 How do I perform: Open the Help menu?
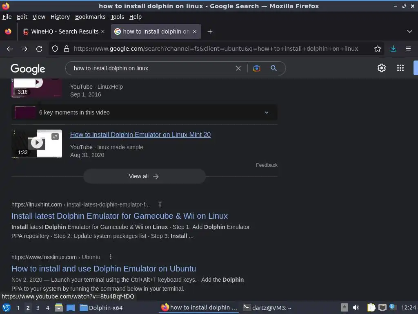[136, 17]
